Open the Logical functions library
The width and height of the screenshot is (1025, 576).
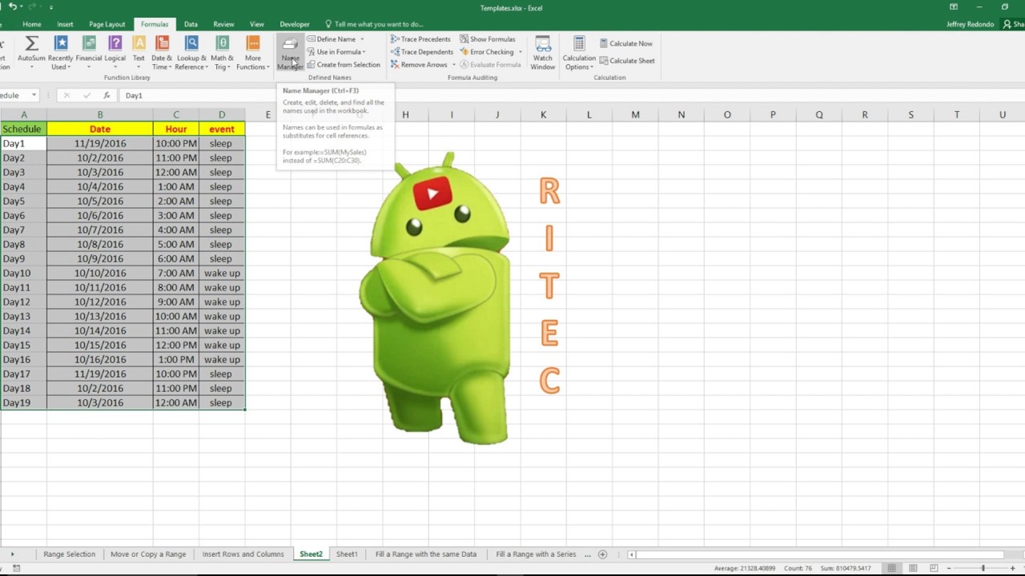click(x=115, y=52)
